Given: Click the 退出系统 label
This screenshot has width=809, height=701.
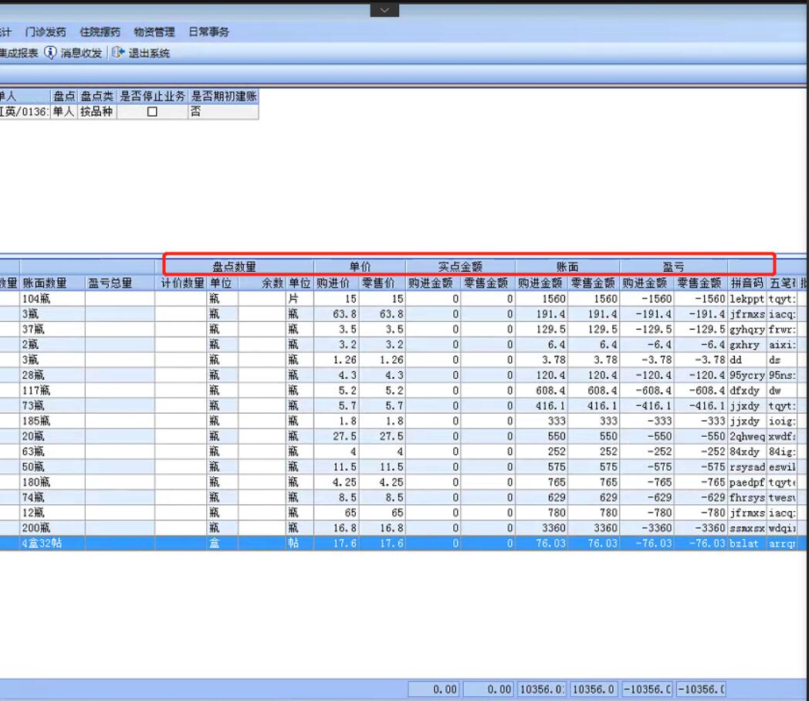Looking at the screenshot, I should [149, 52].
